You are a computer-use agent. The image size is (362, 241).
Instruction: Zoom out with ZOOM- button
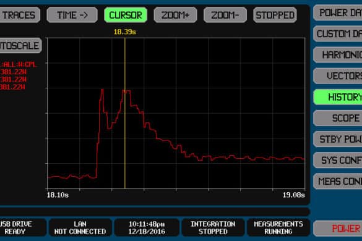[x=225, y=15]
